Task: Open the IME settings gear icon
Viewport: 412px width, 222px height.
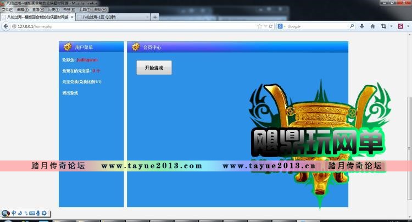Action: coord(44,213)
